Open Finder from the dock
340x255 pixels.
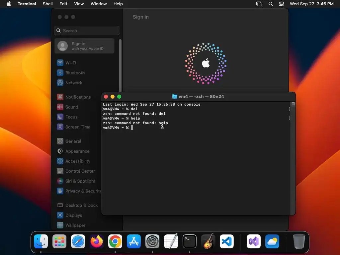pos(41,241)
